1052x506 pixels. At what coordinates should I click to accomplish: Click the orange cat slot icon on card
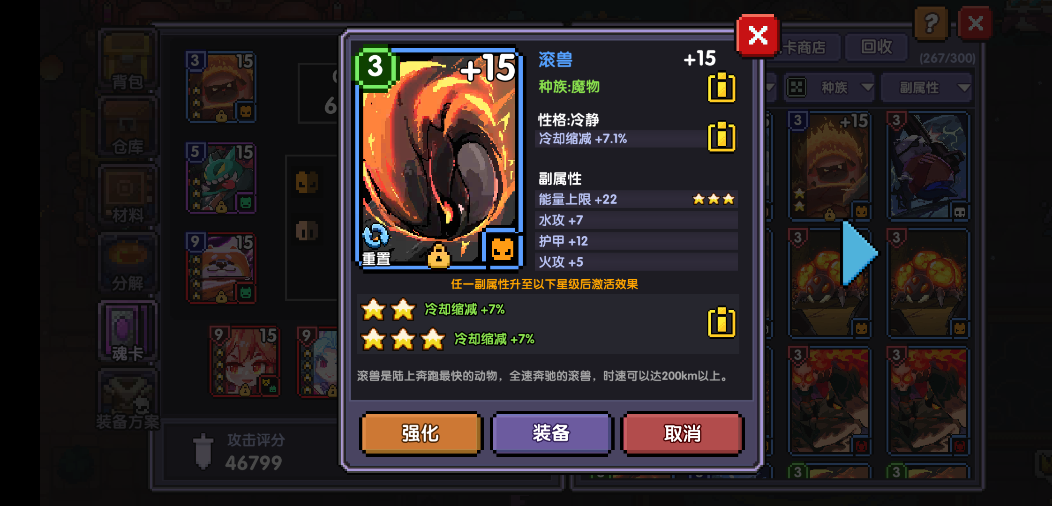click(x=502, y=249)
